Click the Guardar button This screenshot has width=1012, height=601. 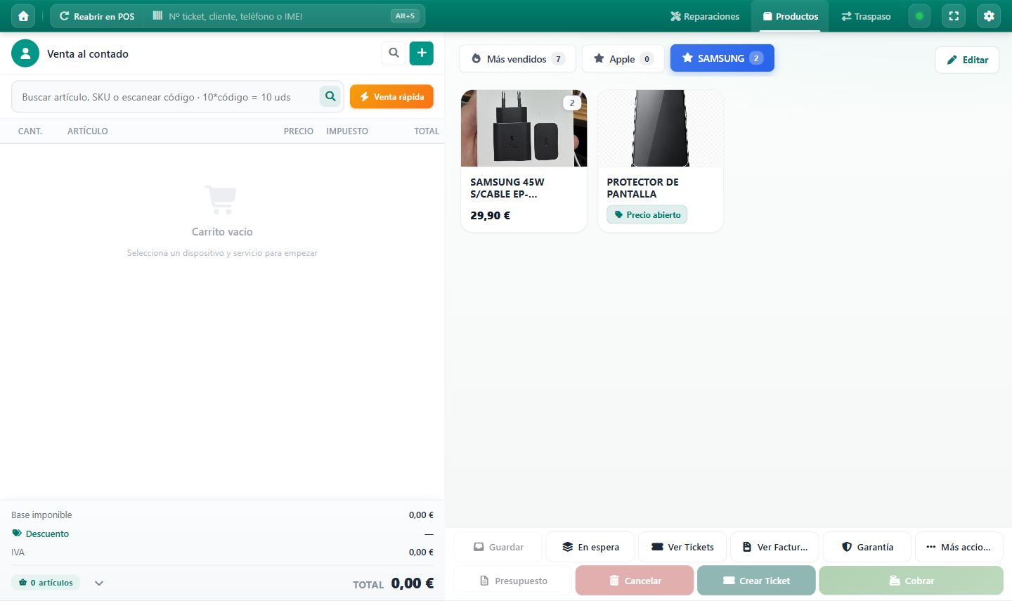(x=498, y=547)
